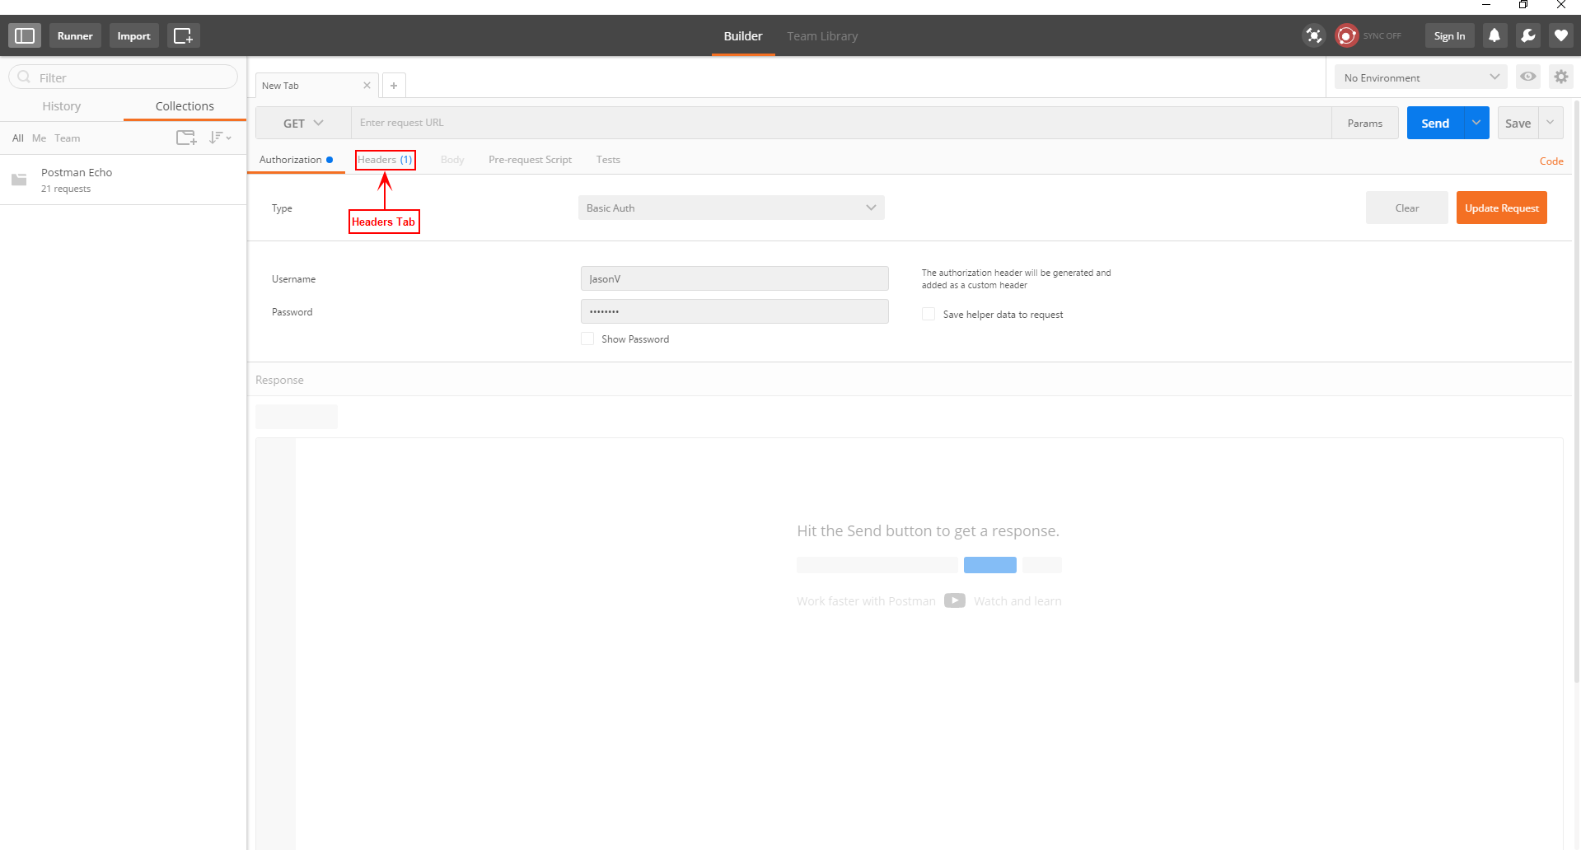Filter collections by Me
This screenshot has height=850, width=1581.
coord(40,138)
